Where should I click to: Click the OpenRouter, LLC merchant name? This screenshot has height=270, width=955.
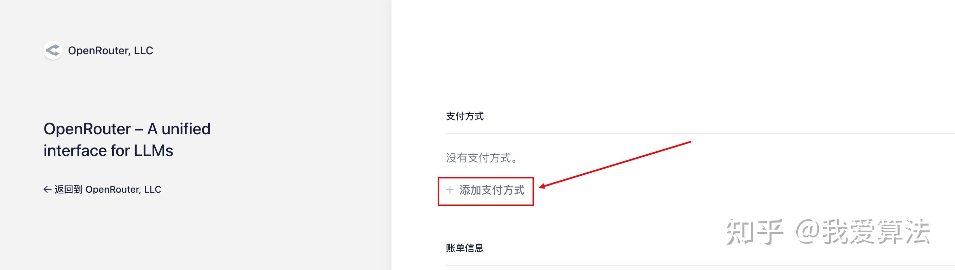pos(111,50)
